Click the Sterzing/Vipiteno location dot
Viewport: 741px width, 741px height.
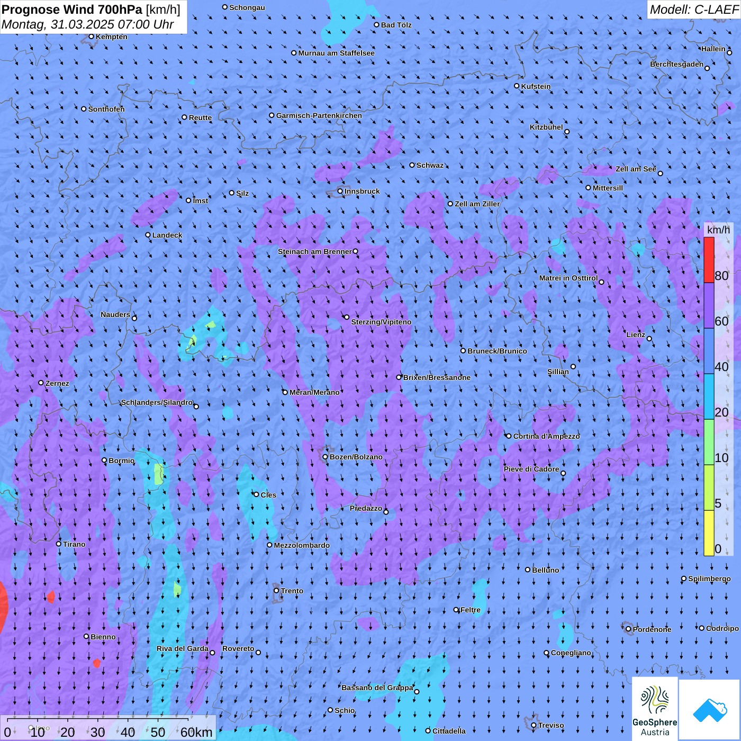click(x=347, y=317)
